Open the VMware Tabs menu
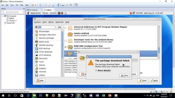Viewport: 175px width, 98px height. (x=22, y=5)
